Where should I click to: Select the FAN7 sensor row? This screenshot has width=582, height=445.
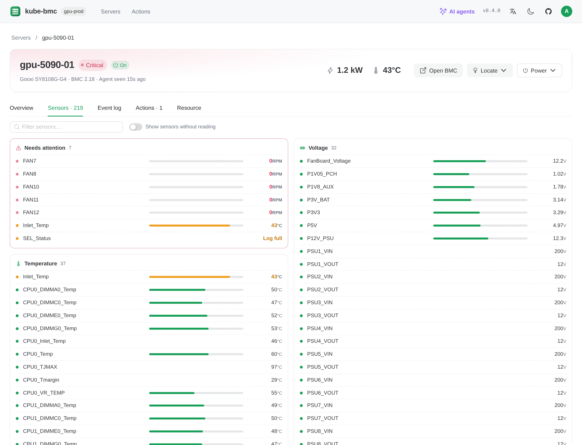149,161
